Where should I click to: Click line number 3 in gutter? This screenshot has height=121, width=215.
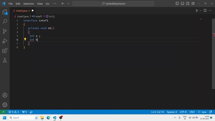coord(17,28)
